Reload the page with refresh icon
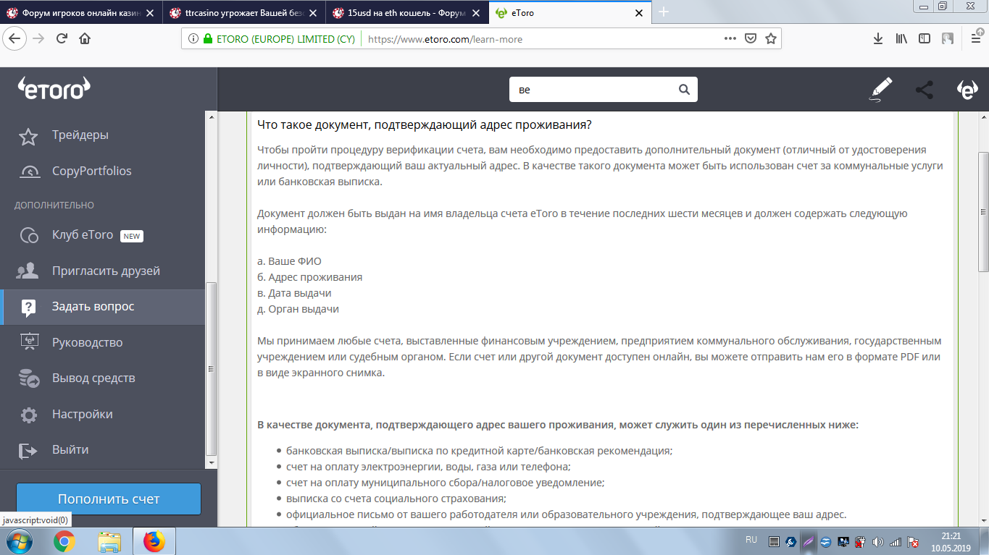 pos(62,39)
